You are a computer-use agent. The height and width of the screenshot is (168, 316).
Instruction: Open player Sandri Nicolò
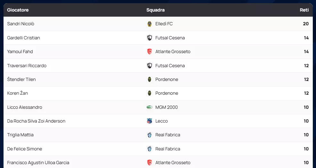click(21, 24)
